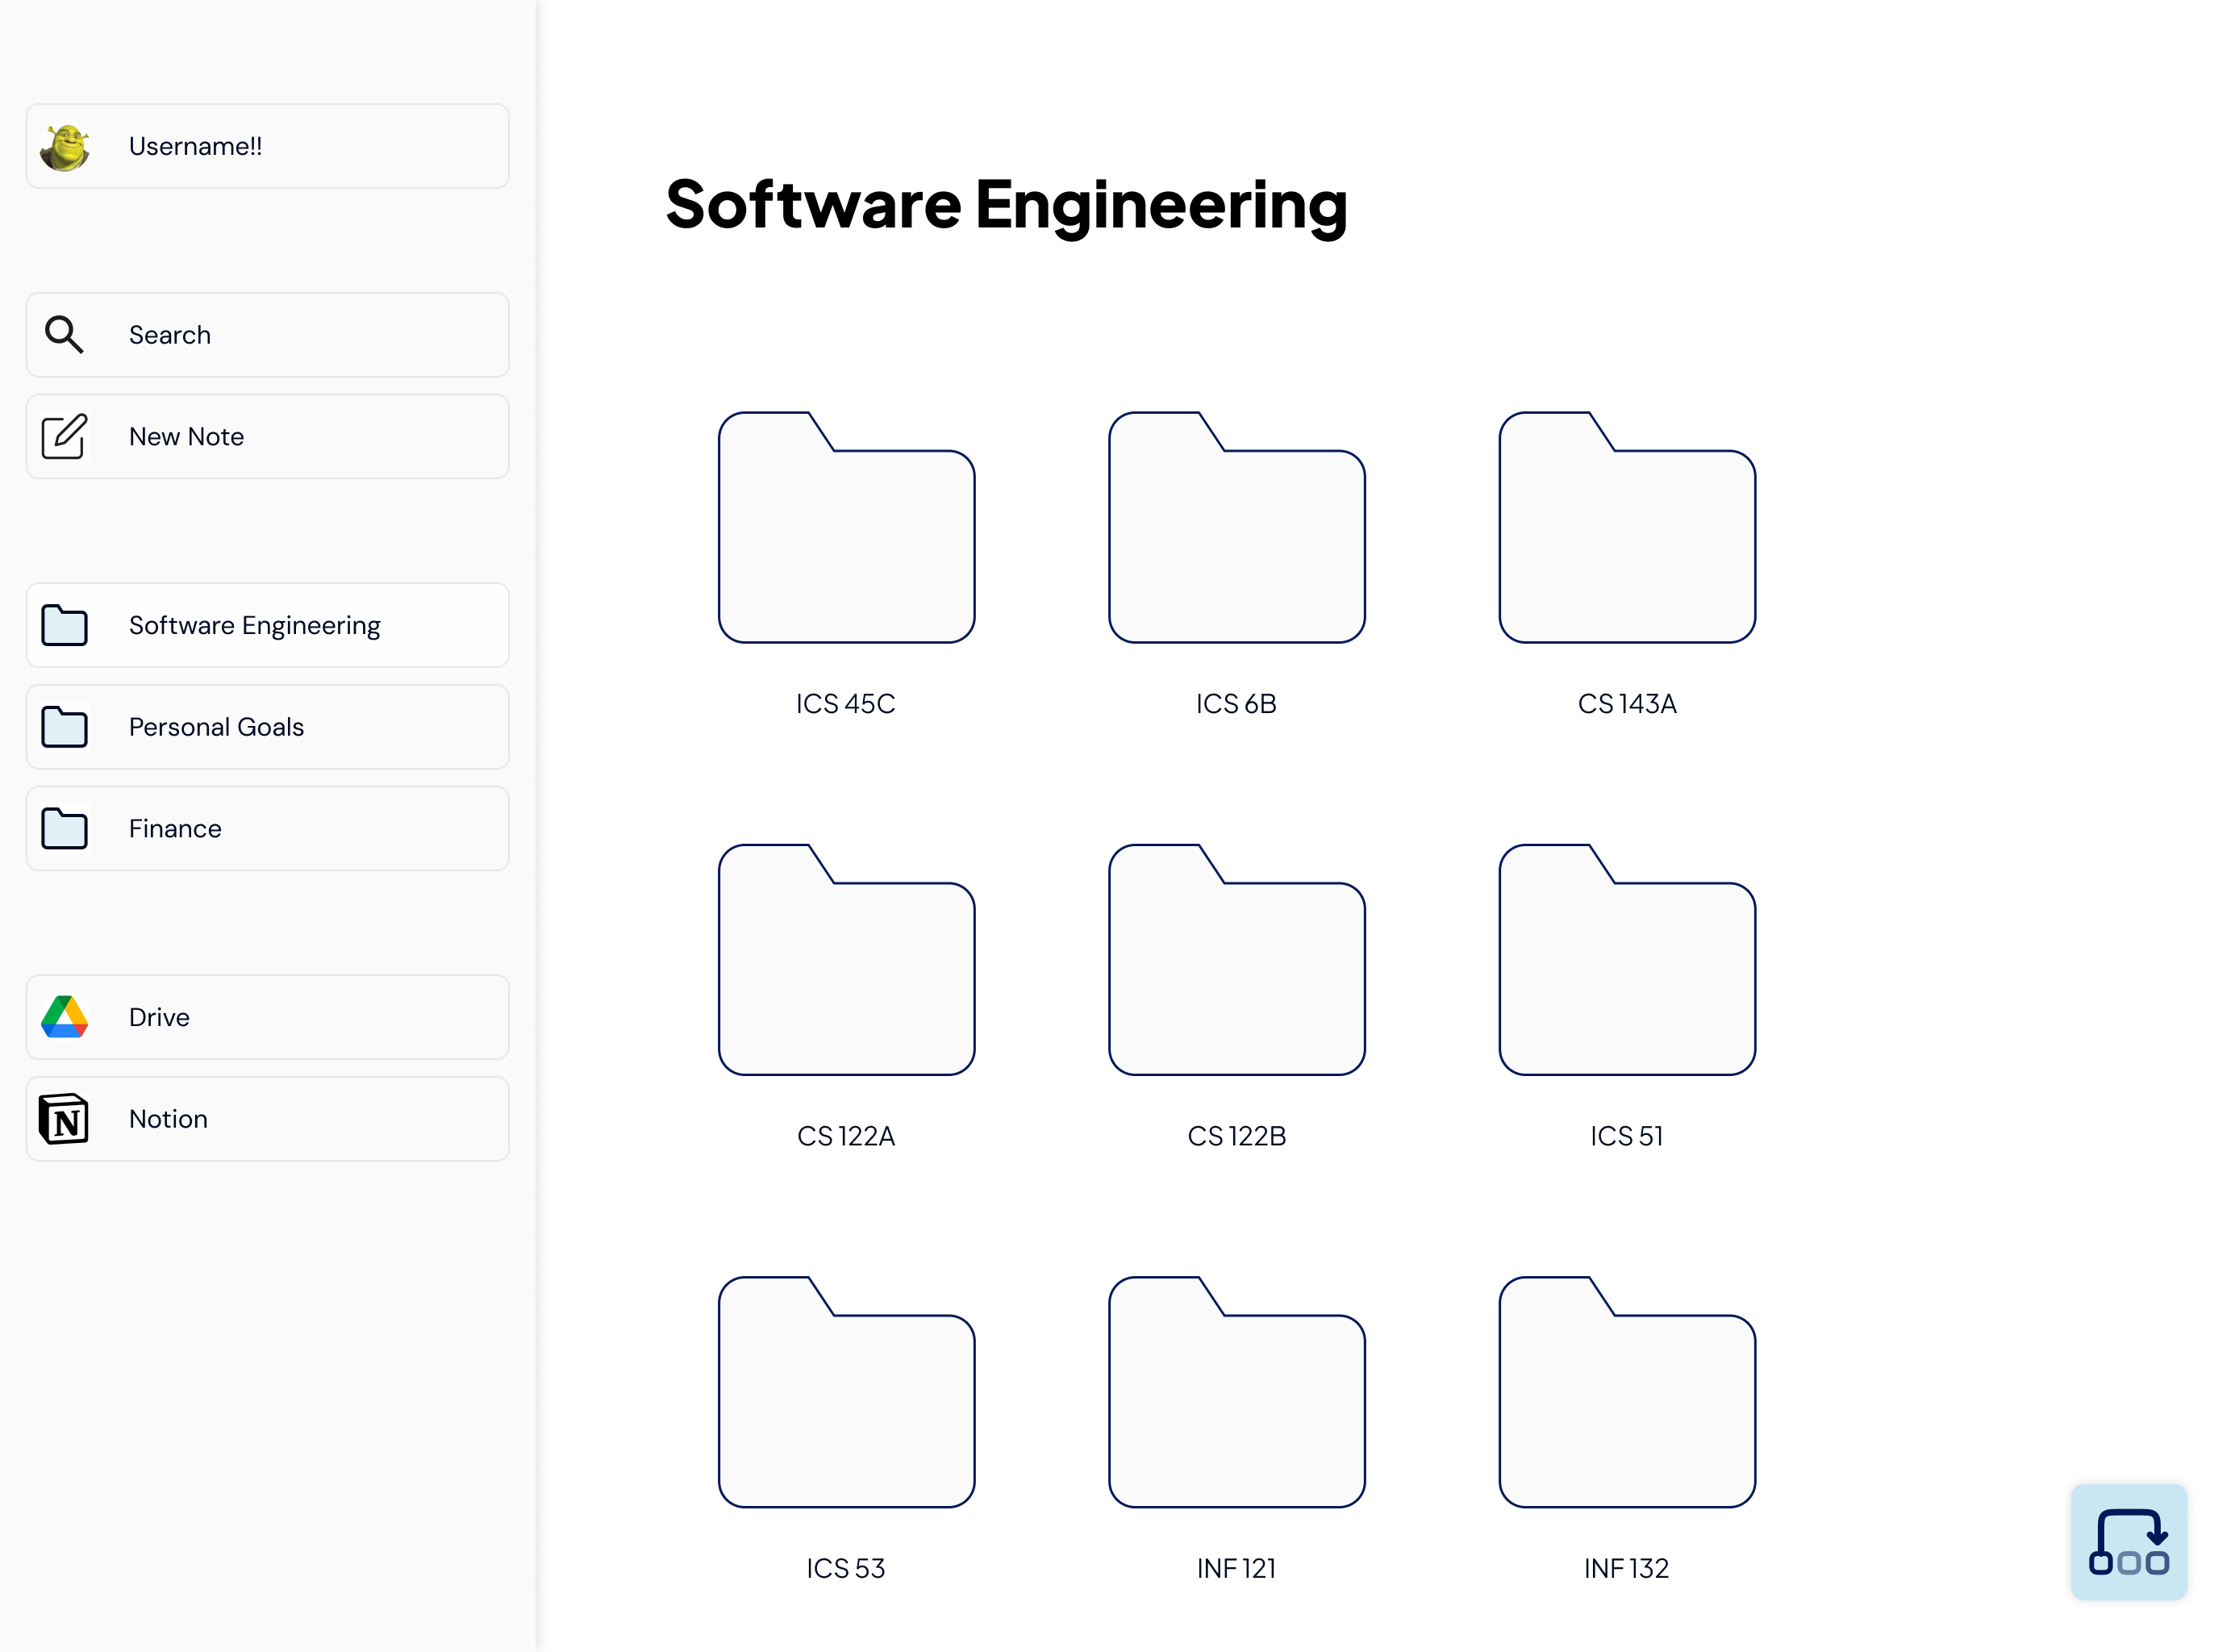Click the floating workflow button at bottom right
2239x1652 pixels.
coord(2129,1542)
